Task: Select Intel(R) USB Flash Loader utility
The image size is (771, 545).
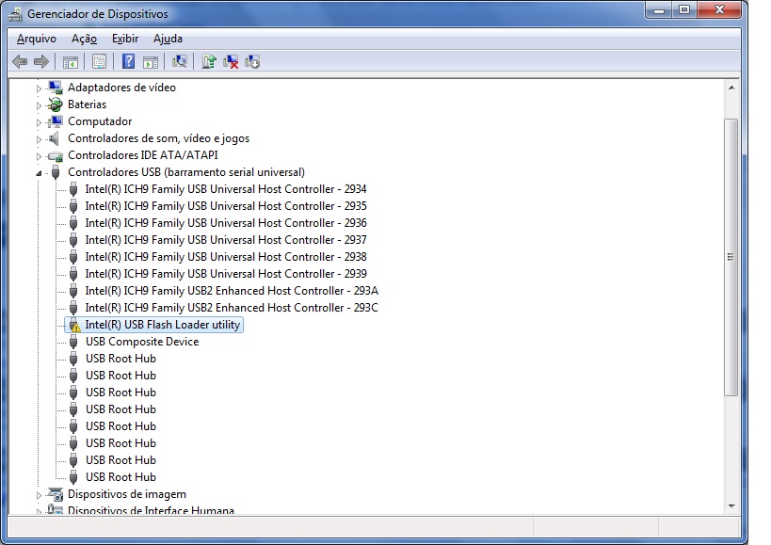Action: pos(162,325)
